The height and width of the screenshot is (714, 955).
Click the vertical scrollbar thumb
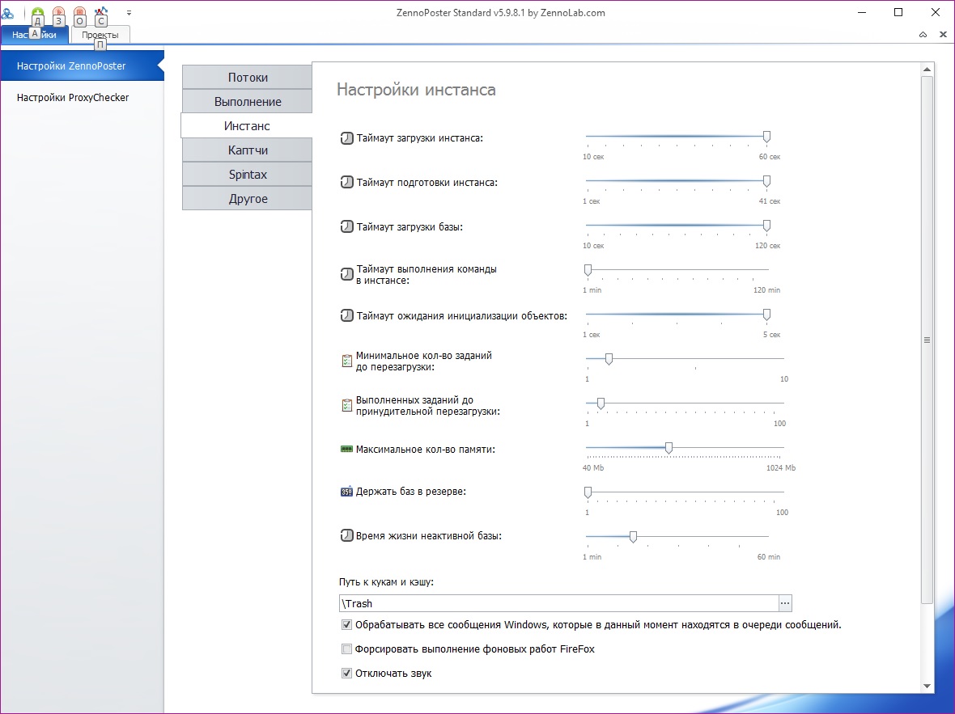click(927, 340)
